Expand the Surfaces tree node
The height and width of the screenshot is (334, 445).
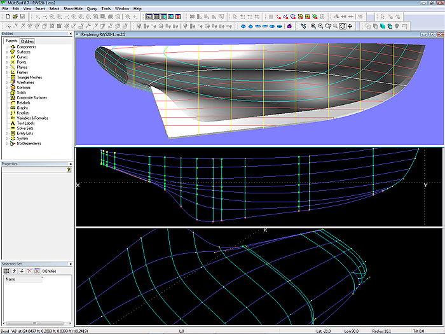[6, 52]
